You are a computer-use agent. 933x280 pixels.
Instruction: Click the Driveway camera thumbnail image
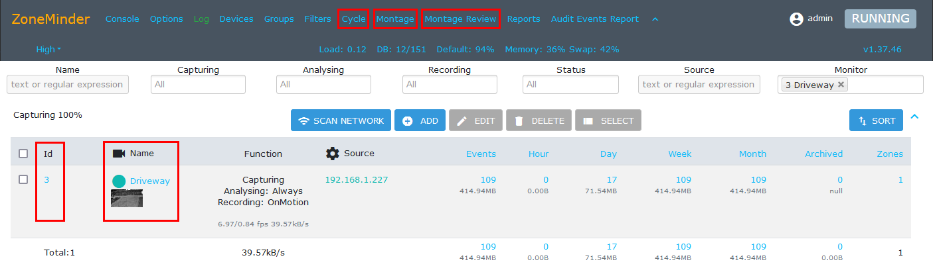[x=127, y=198]
